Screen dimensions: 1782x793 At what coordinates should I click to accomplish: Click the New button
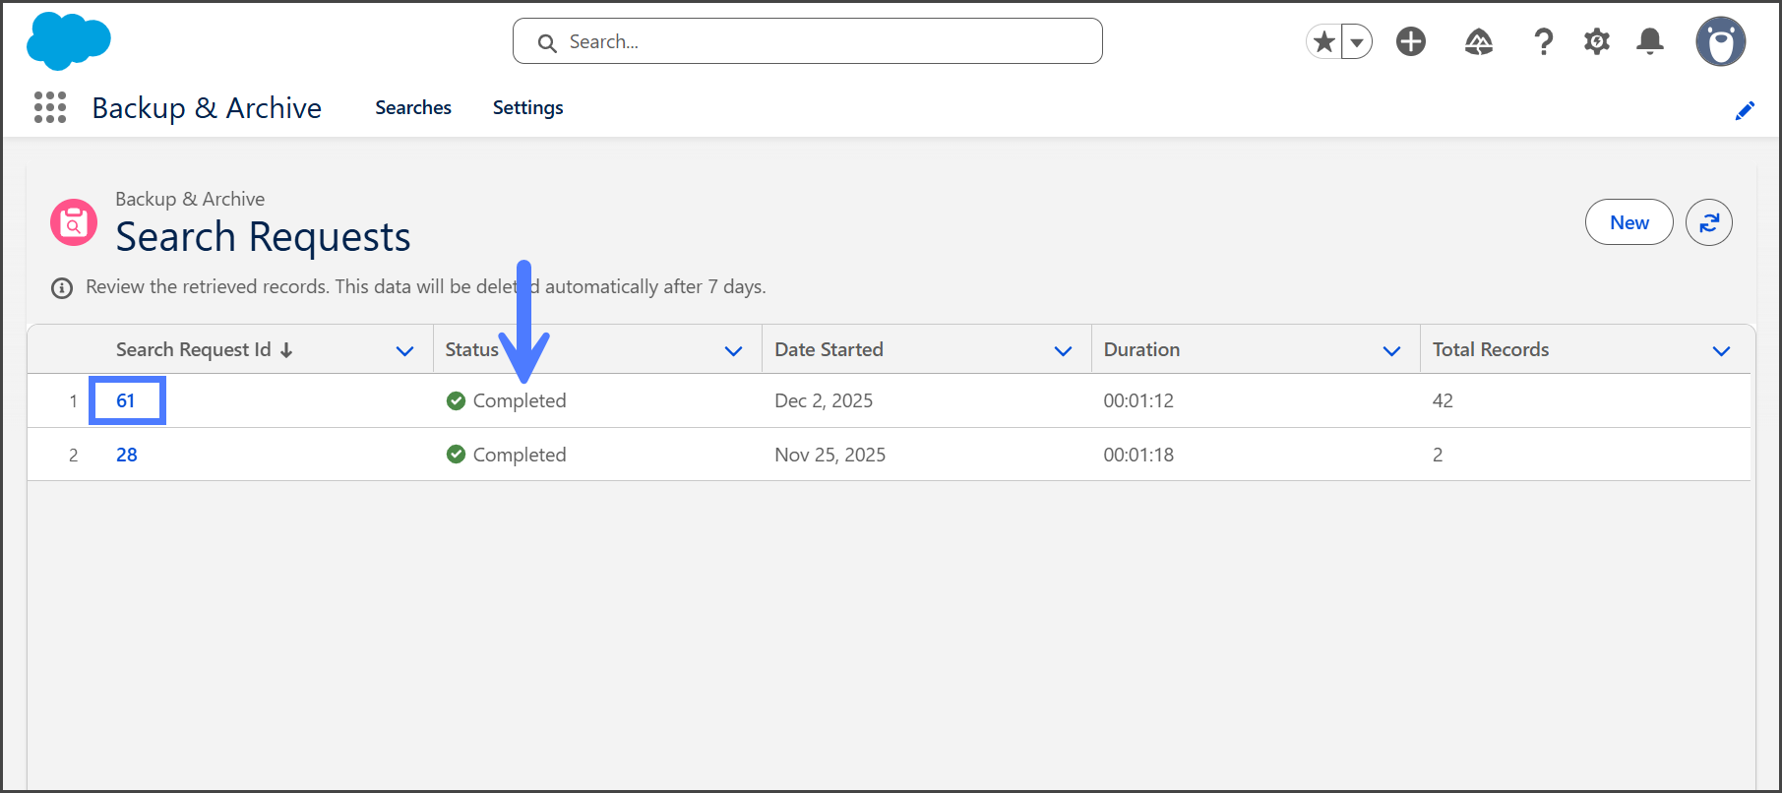1628,222
